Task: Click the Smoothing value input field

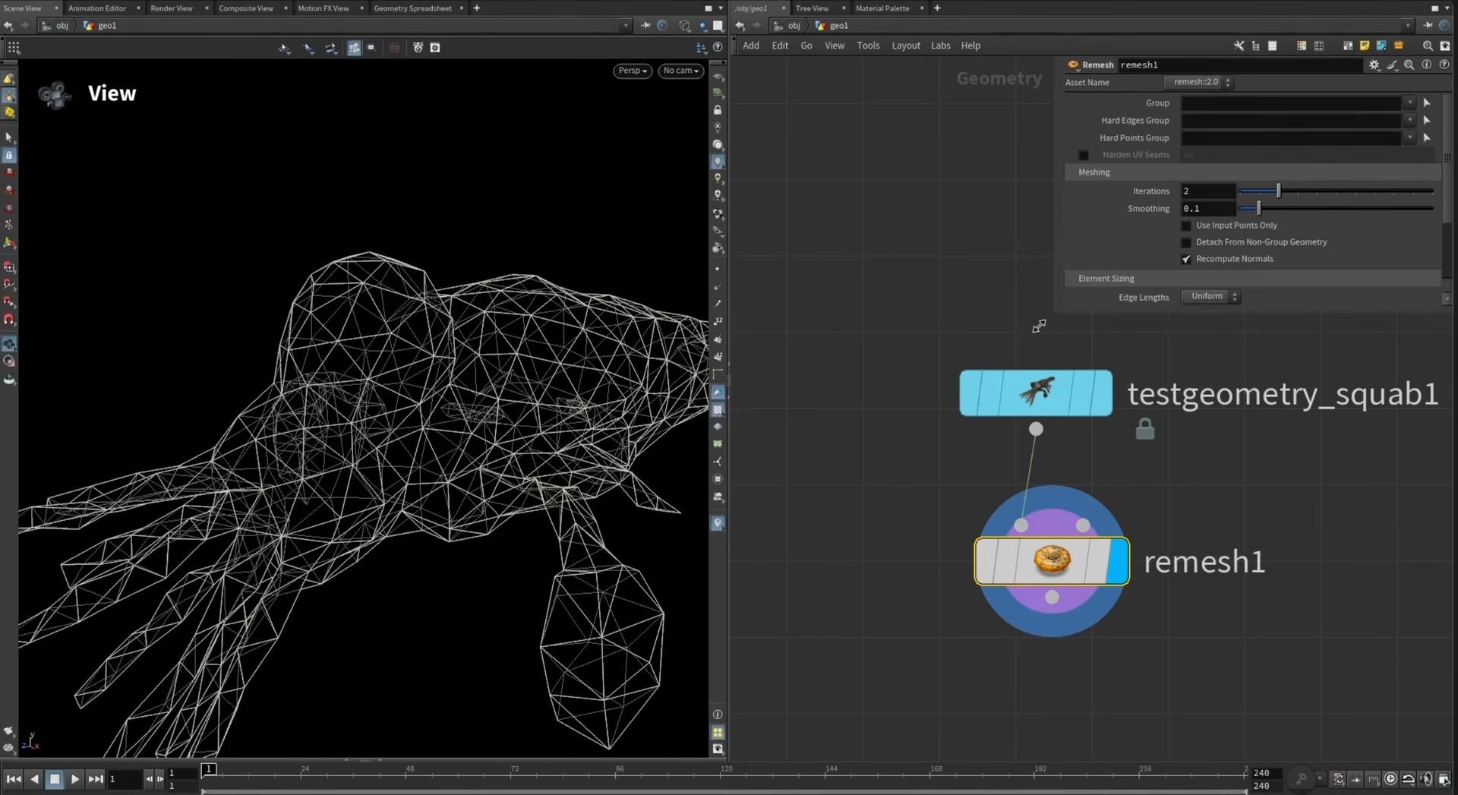Action: [1207, 209]
